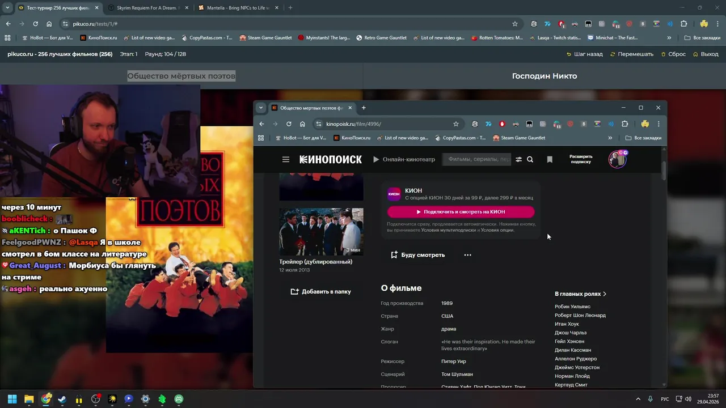Screen dimensions: 726x408
Task: Open Steam Game Gauntlet bookmark in Kinopoisk window
Action: pos(519,138)
